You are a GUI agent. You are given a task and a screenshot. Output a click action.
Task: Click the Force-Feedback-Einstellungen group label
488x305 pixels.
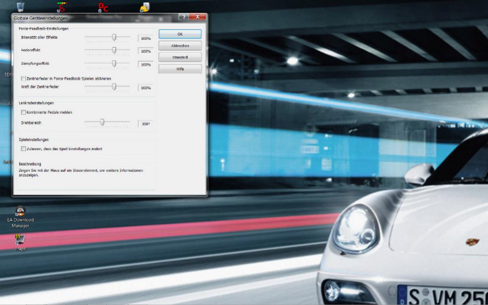[44, 28]
